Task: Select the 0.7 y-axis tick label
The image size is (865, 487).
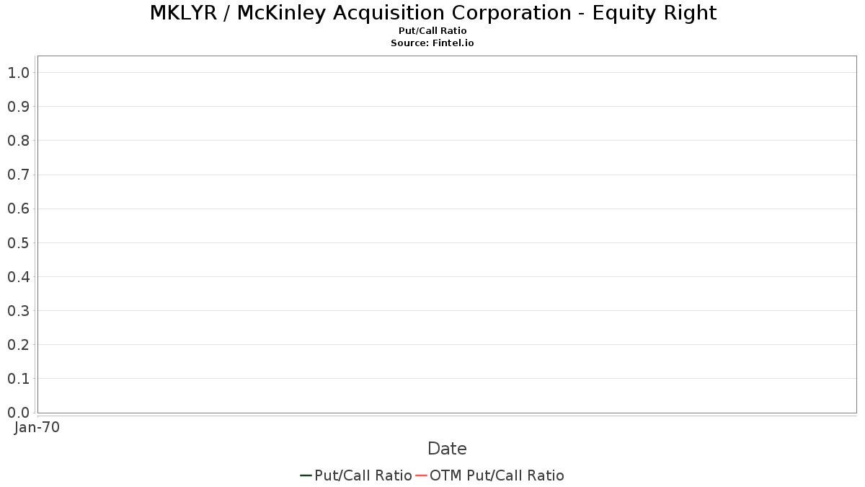Action: coord(18,175)
